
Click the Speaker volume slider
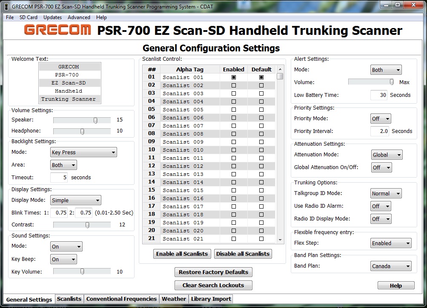pyautogui.click(x=82, y=120)
